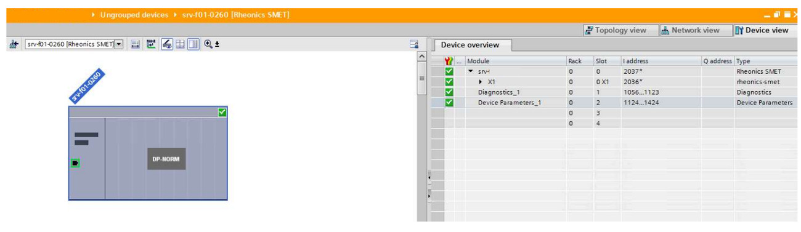Click slot cell 0 X1
Screen dimensions: 801x232
tap(607, 81)
